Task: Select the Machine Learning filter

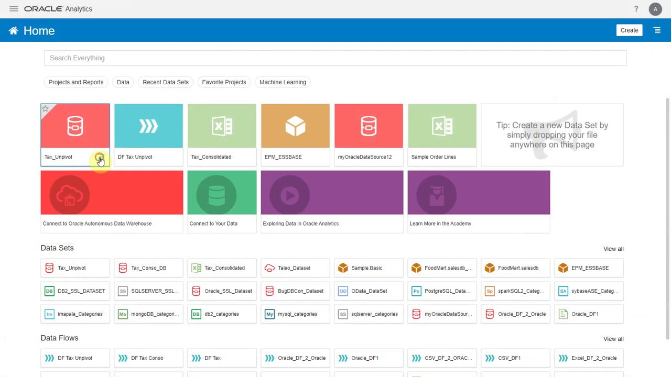Action: 283,82
